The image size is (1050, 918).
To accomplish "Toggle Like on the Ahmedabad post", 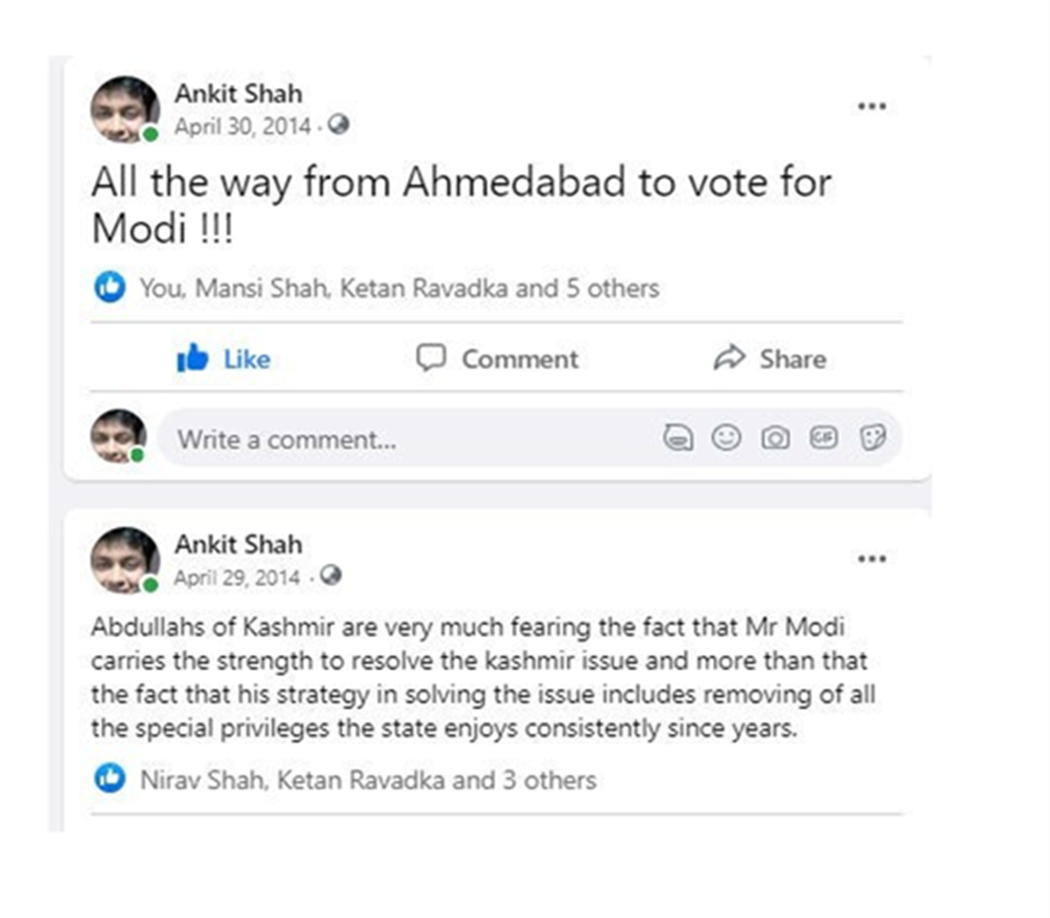I will click(225, 358).
